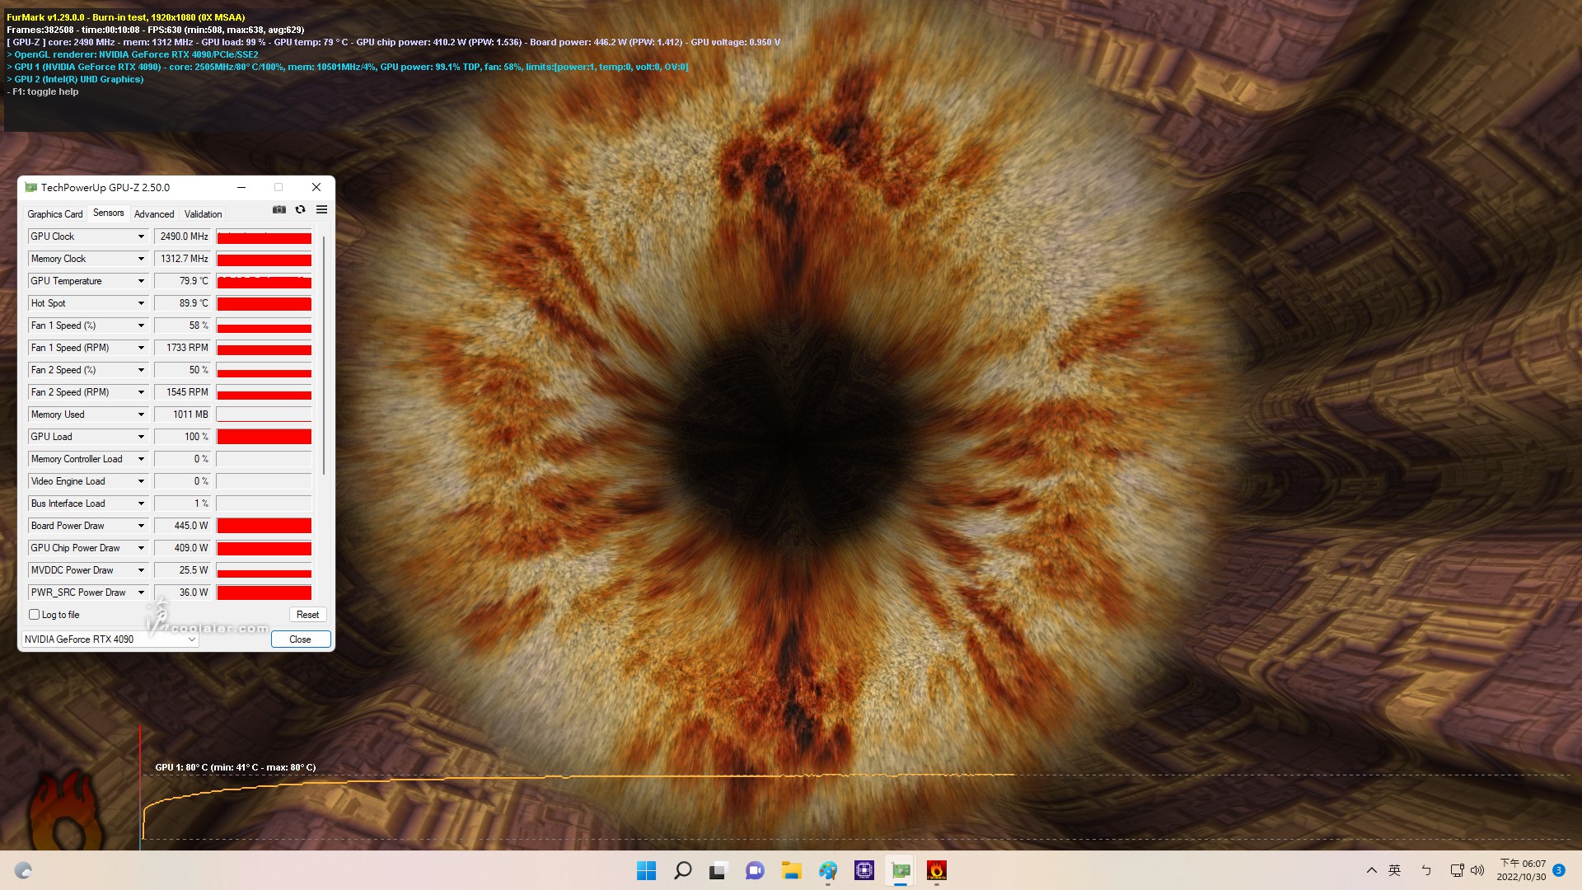
Task: Expand the Video Engine Load dropdown
Action: coord(141,481)
